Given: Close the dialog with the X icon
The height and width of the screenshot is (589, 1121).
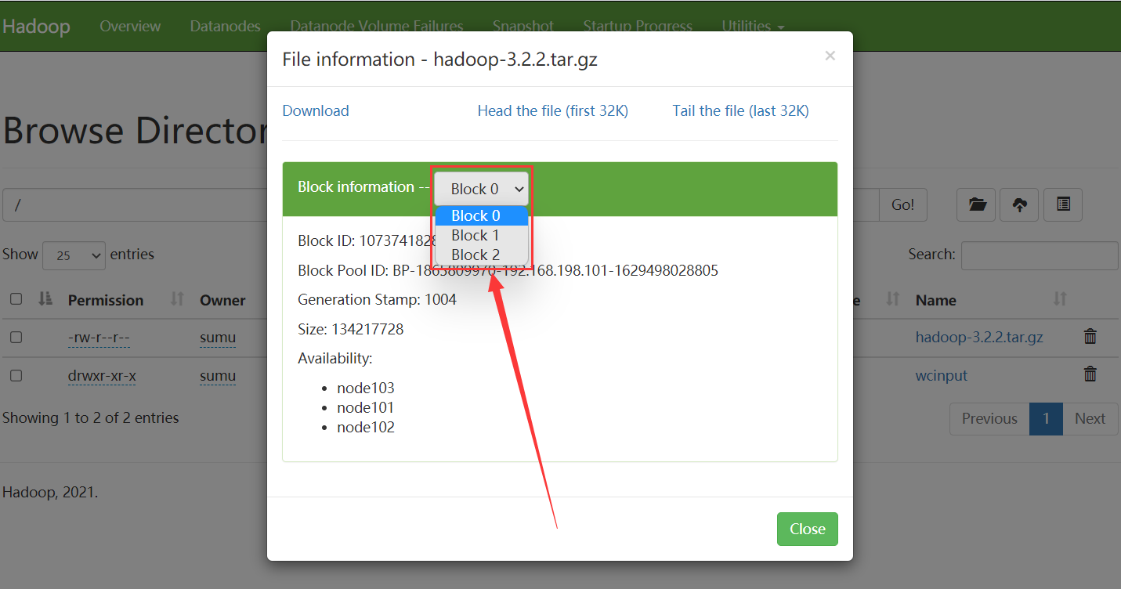Looking at the screenshot, I should (830, 56).
